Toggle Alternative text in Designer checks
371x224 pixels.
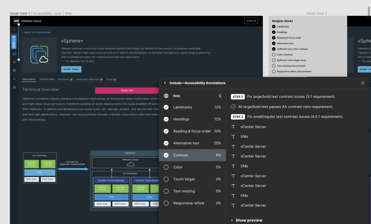274,43
